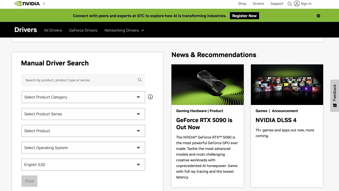Open the Select Operating System dropdown
The height and width of the screenshot is (191, 339).
[83, 148]
